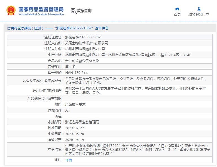Click approval date 2023-07-27
Image resolution: width=217 pixels, height=167 pixels.
point(75,128)
